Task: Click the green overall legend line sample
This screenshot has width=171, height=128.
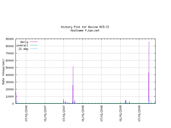Action: (x=34, y=45)
